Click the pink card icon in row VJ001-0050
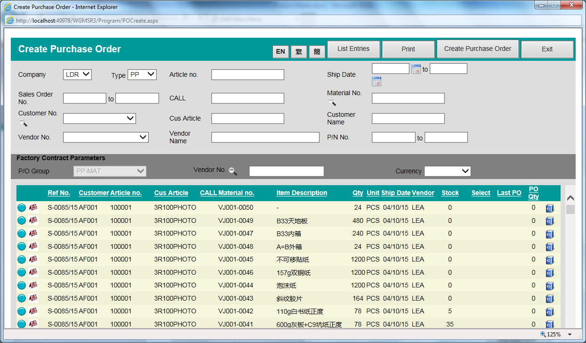The height and width of the screenshot is (343, 586). [x=33, y=207]
